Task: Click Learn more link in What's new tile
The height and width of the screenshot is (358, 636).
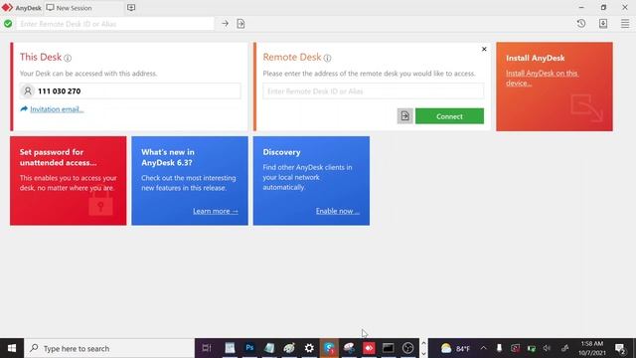Action: pos(216,211)
